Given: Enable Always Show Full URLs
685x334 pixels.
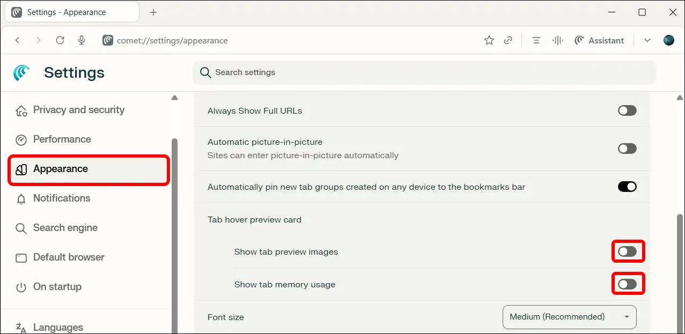Looking at the screenshot, I should (627, 110).
